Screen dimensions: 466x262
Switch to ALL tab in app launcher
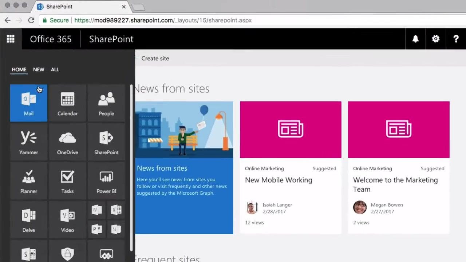point(55,70)
